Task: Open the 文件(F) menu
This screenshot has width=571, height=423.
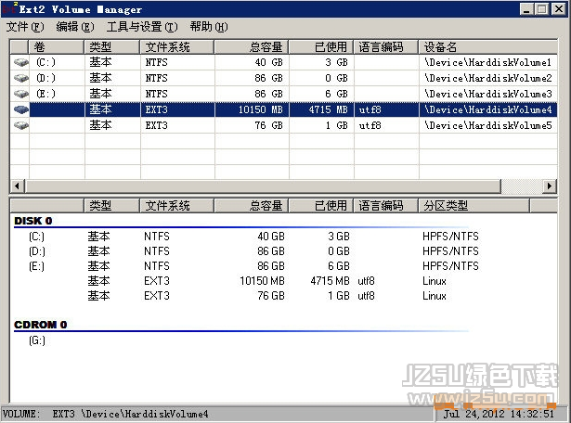Action: point(25,27)
